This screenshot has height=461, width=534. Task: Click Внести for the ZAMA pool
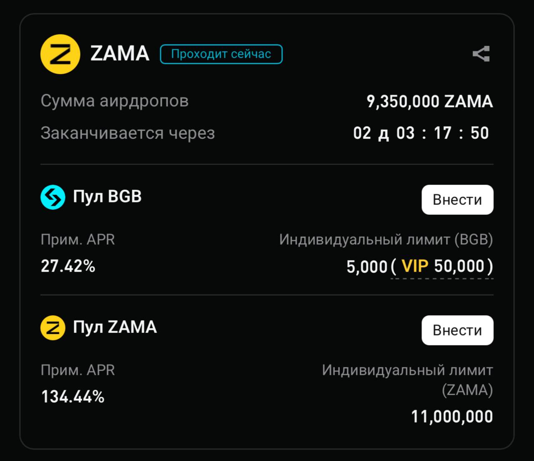457,330
